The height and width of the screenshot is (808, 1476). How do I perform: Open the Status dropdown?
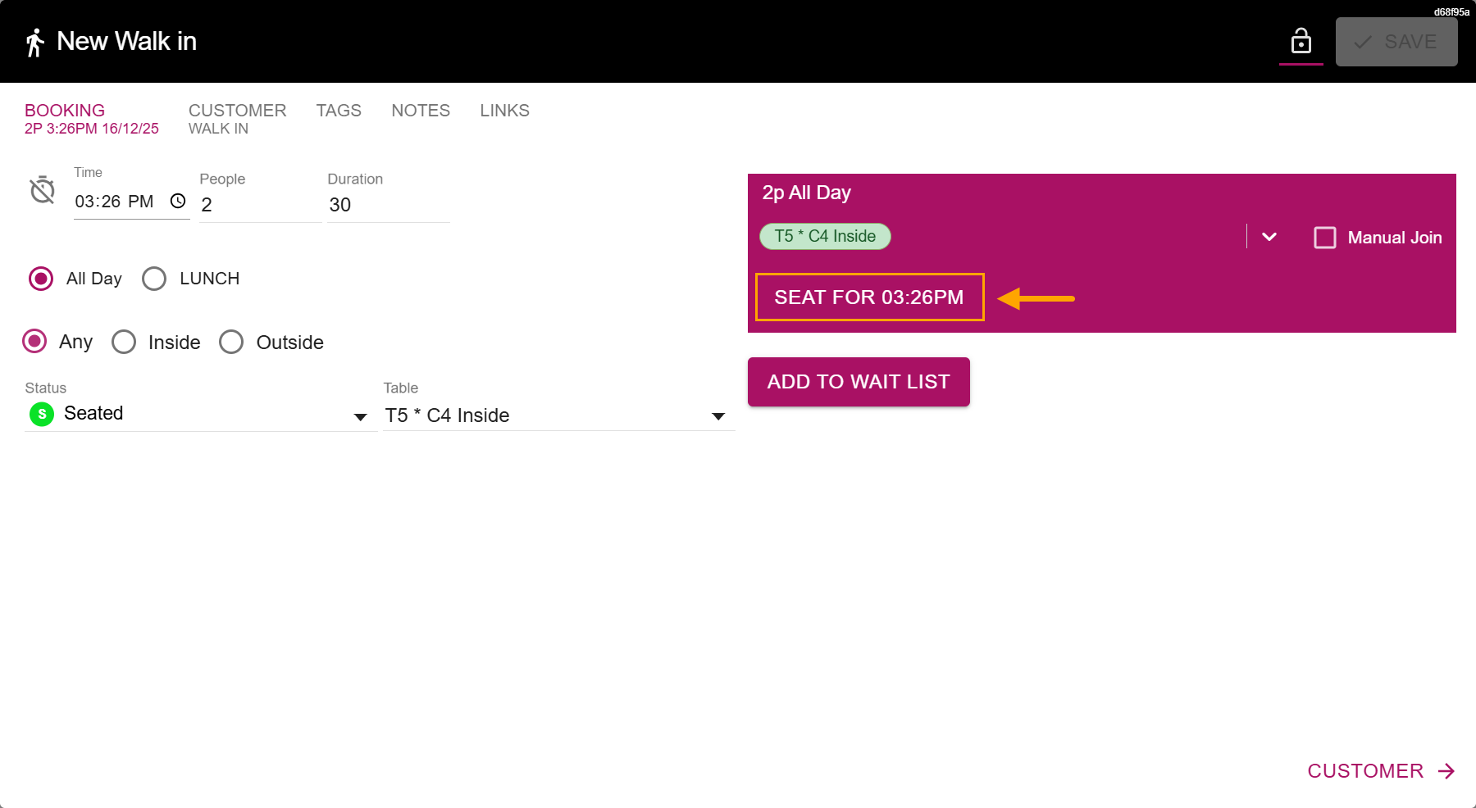359,416
